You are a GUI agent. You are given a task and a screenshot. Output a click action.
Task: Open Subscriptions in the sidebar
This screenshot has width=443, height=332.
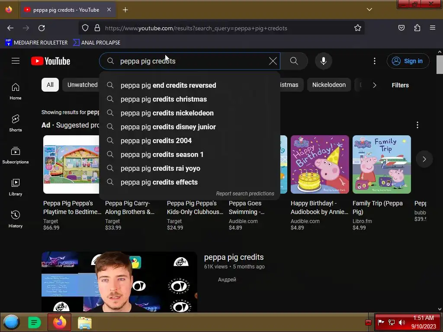(x=16, y=155)
